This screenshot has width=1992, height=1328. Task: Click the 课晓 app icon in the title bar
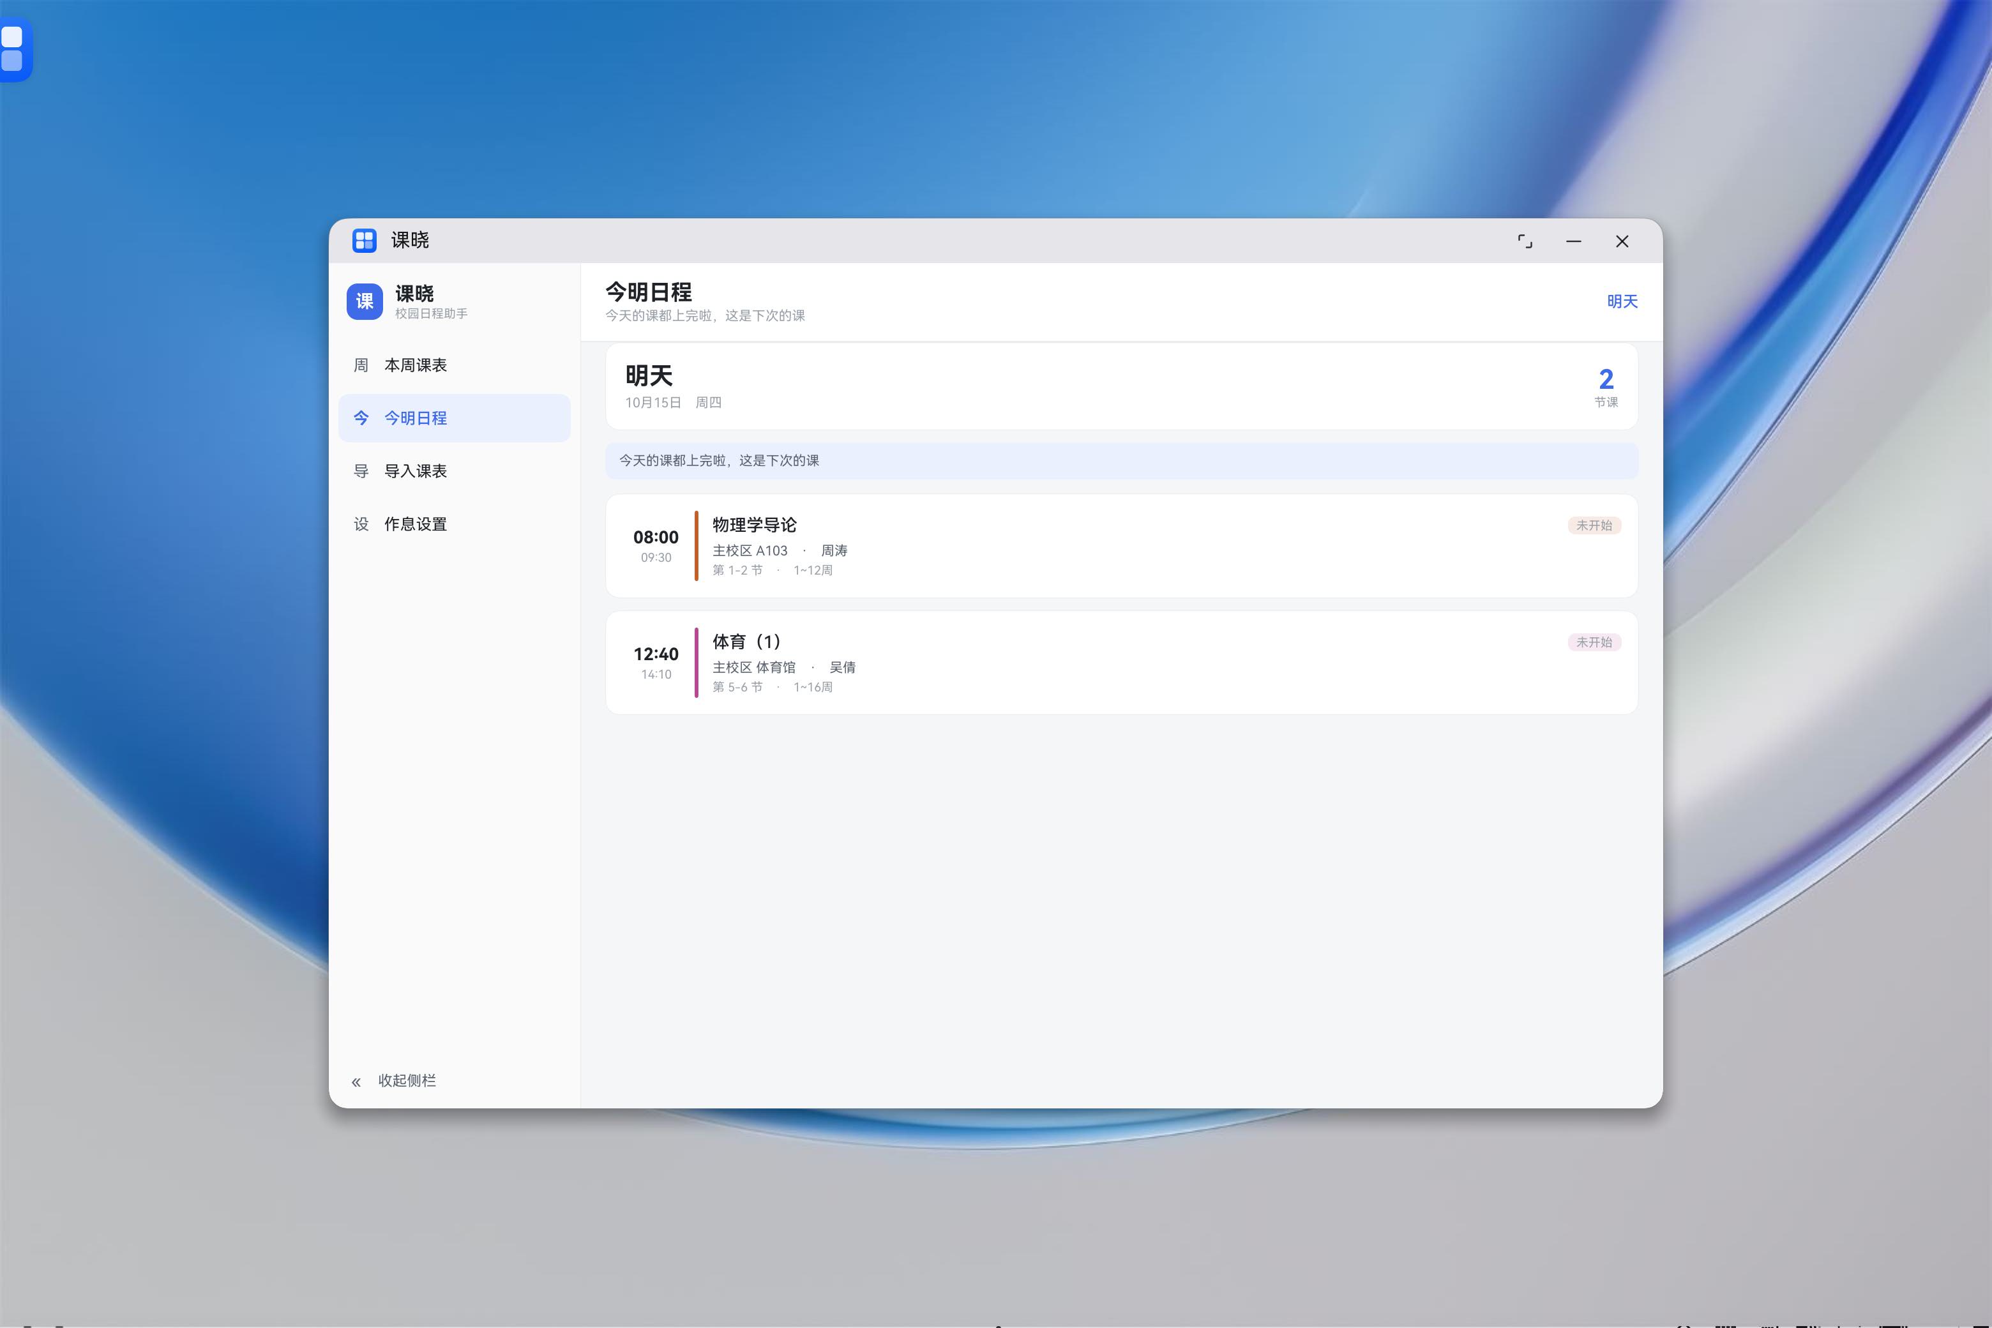tap(364, 241)
